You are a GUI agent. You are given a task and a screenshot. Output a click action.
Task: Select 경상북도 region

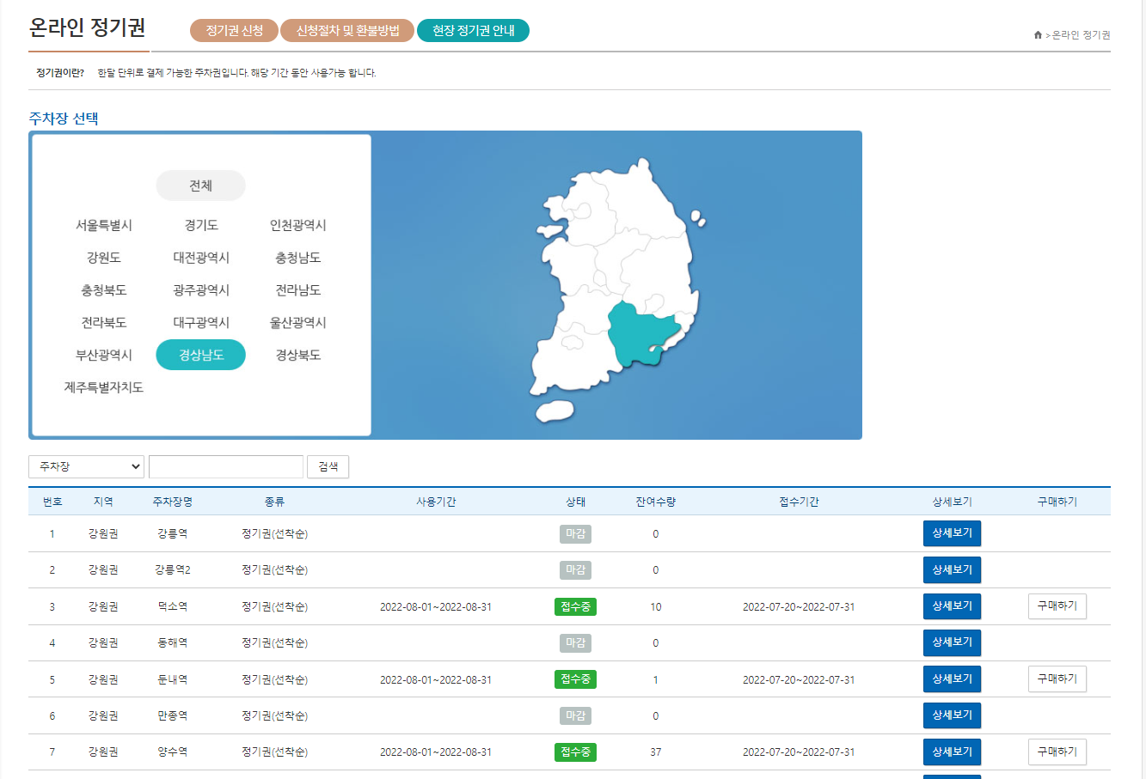tap(298, 355)
